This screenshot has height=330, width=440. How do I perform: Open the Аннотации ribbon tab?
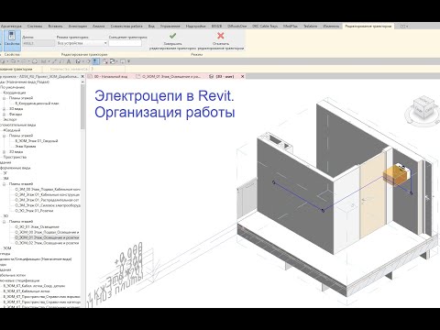(x=78, y=27)
